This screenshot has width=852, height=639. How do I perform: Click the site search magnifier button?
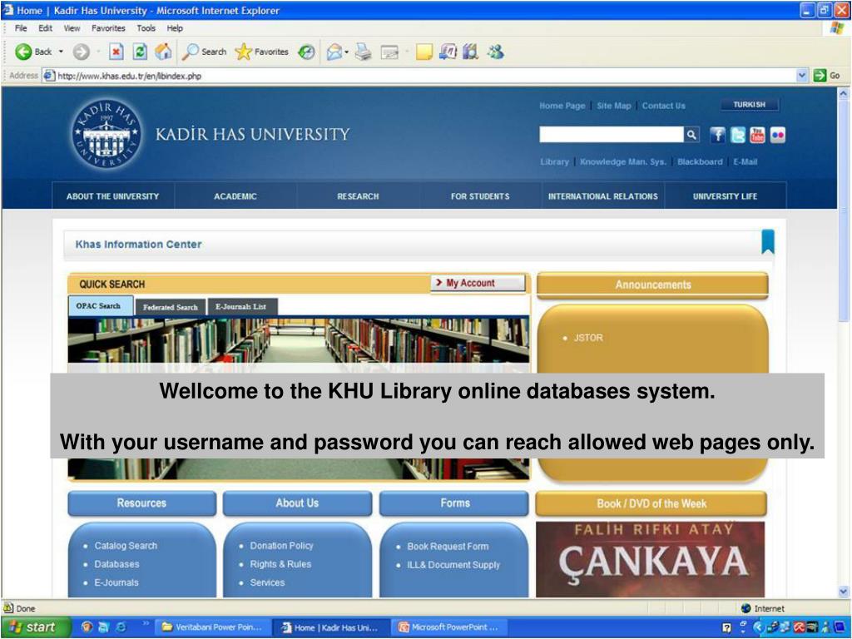[691, 134]
